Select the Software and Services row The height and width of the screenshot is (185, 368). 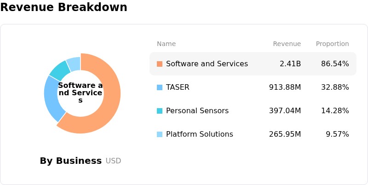pos(253,64)
